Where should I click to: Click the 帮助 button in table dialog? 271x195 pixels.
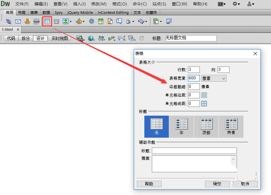click(x=149, y=184)
